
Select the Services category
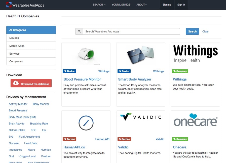pyautogui.click(x=31, y=54)
